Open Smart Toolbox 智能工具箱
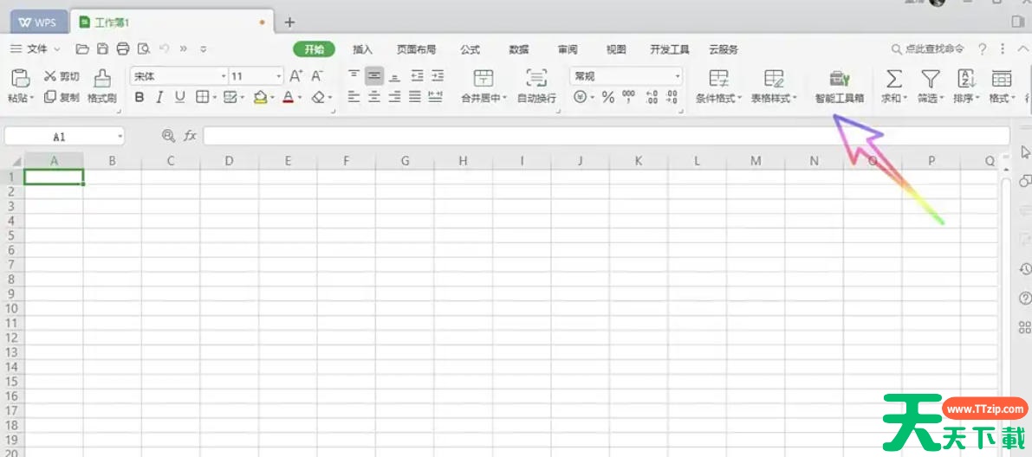The width and height of the screenshot is (1032, 457). point(839,87)
